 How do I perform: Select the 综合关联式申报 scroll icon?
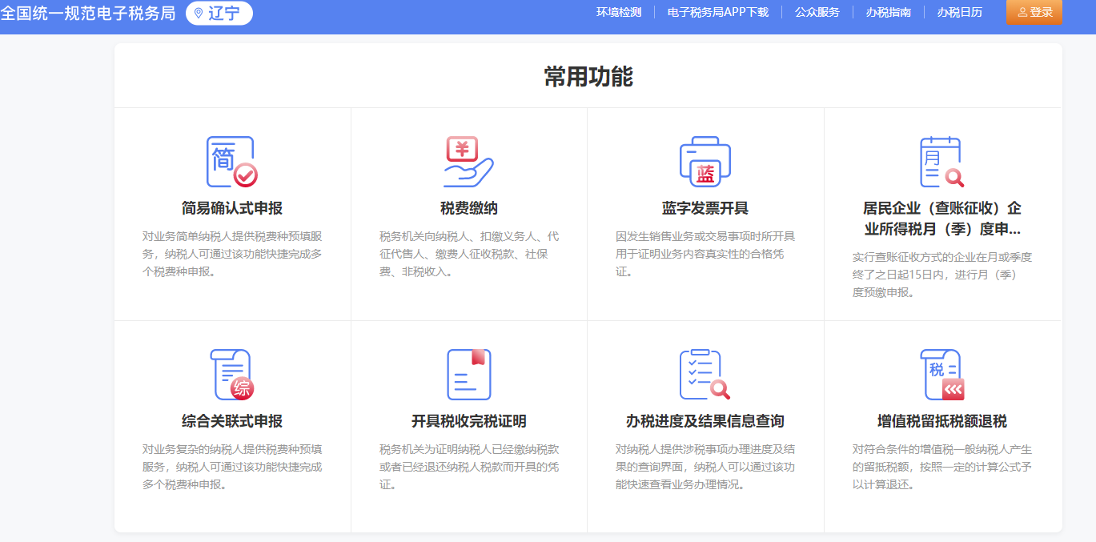point(231,372)
